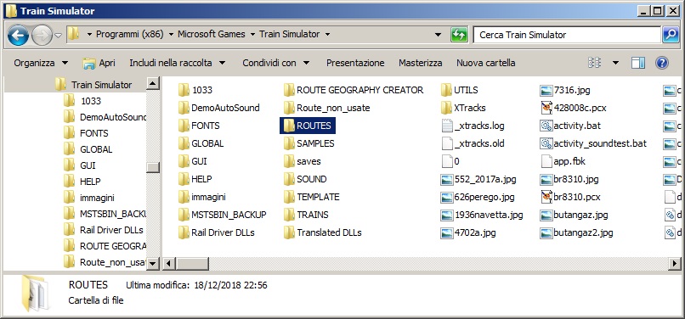Select the 7316.jpg image icon
The height and width of the screenshot is (319, 685).
coord(546,90)
